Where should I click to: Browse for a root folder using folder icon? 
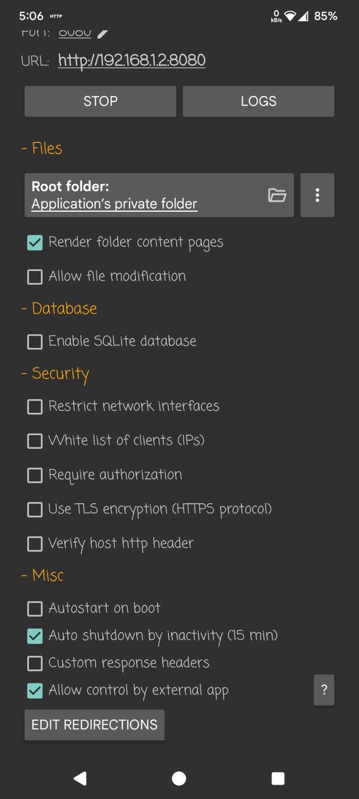(x=276, y=195)
